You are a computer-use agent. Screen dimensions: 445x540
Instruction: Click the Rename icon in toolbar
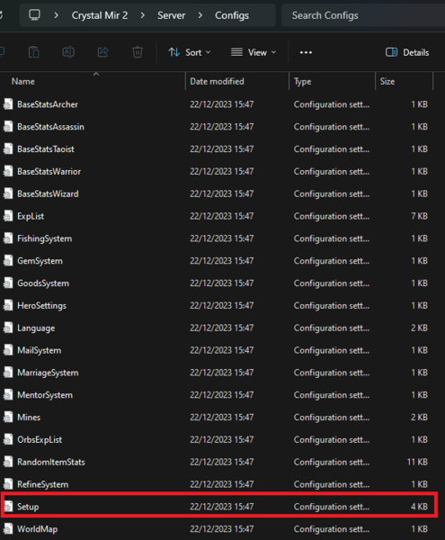[68, 52]
